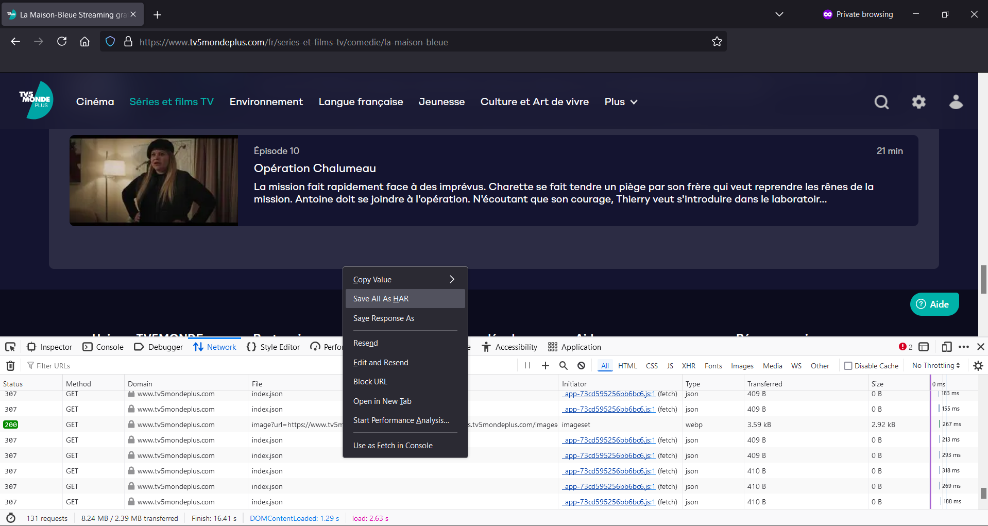Viewport: 988px width, 526px height.
Task: Add a new network request
Action: point(546,366)
